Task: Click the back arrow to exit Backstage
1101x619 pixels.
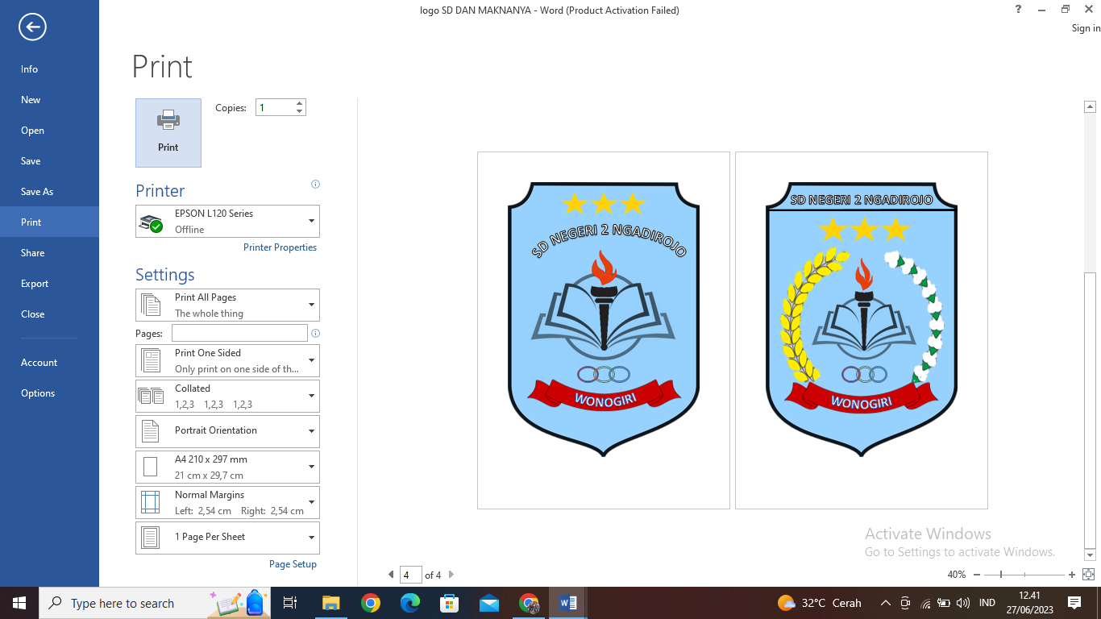Action: pyautogui.click(x=32, y=27)
